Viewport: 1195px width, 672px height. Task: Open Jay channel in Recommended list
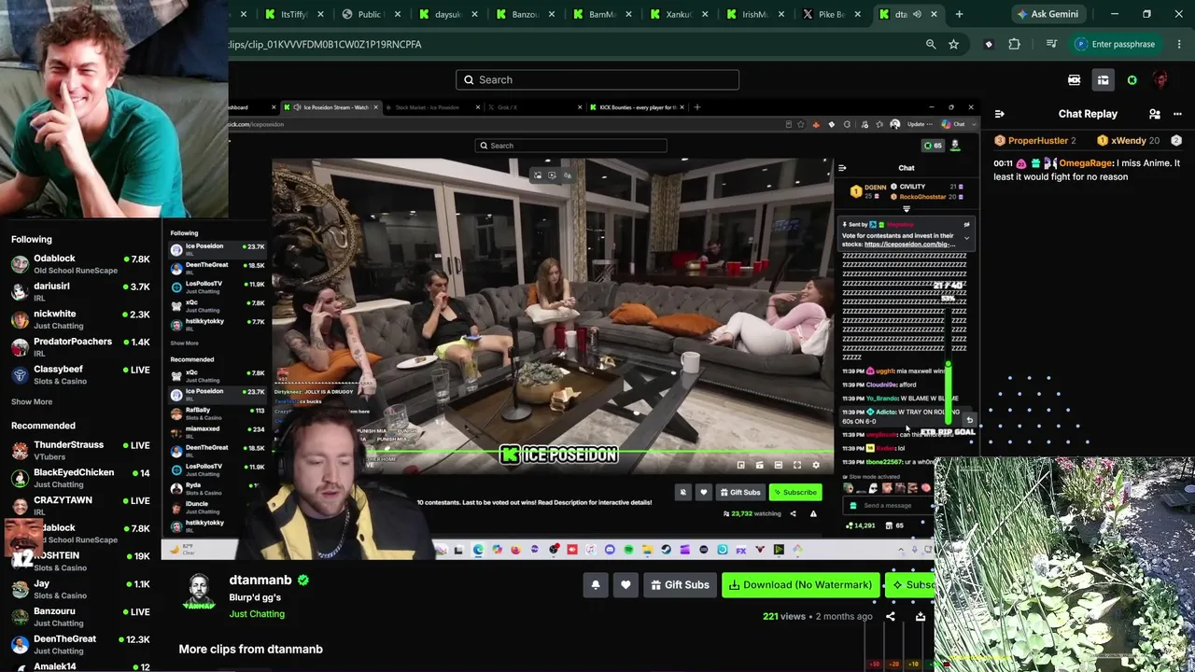tap(80, 589)
